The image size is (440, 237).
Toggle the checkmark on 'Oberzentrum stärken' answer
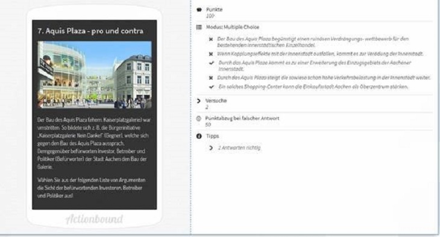point(212,87)
